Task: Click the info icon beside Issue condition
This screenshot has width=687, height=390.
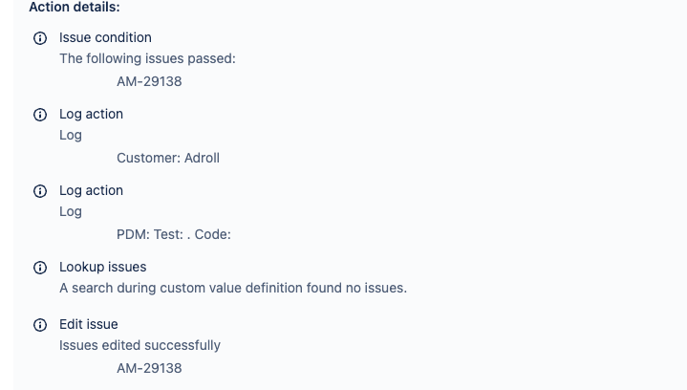Action: point(40,38)
